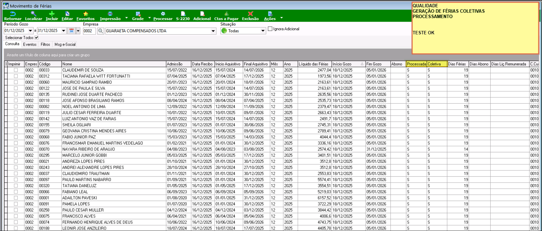Open the Empresa name dropdown list
This screenshot has height=231, width=542.
tap(213, 31)
